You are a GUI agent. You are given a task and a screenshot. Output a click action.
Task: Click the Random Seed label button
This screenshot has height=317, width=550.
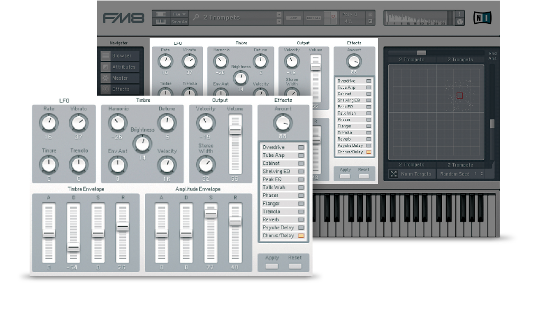pyautogui.click(x=455, y=174)
